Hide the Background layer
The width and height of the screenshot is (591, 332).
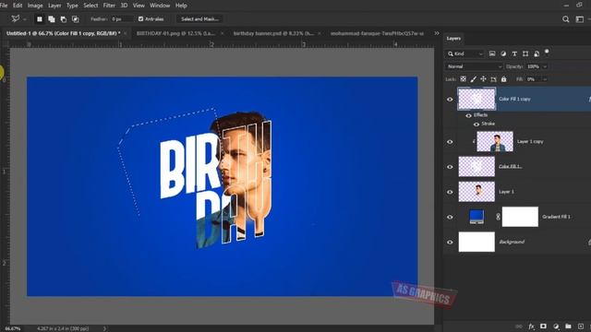pyautogui.click(x=450, y=242)
